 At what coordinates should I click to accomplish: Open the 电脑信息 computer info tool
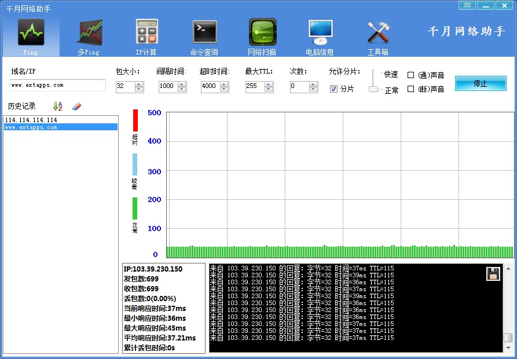point(320,36)
